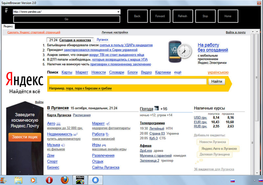Click the outer vertical scrollbar thumb

click(x=257, y=77)
